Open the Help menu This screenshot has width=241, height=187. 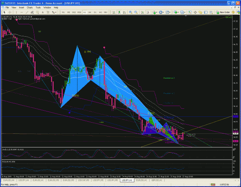click(x=56, y=8)
